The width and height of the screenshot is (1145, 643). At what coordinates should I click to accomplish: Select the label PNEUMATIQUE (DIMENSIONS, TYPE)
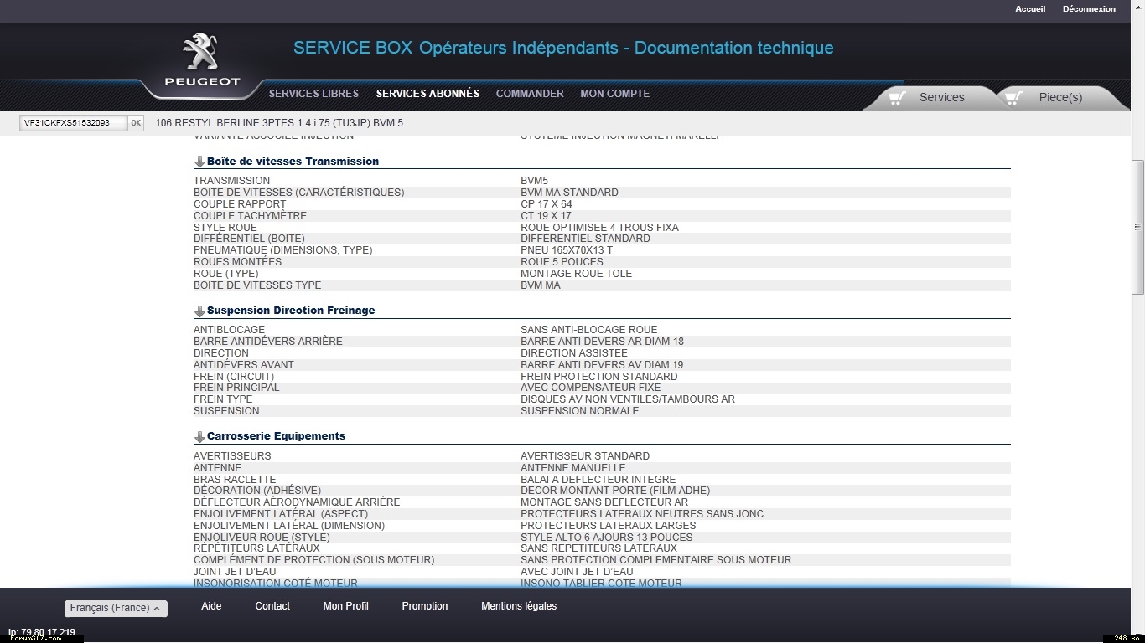282,250
